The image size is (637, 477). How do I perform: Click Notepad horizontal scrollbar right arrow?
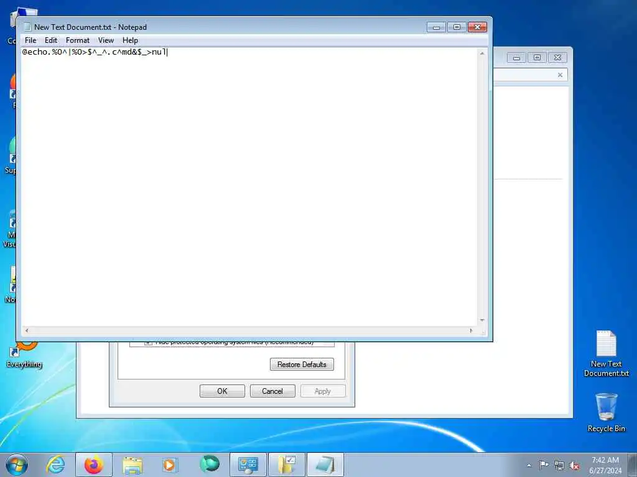click(x=472, y=330)
